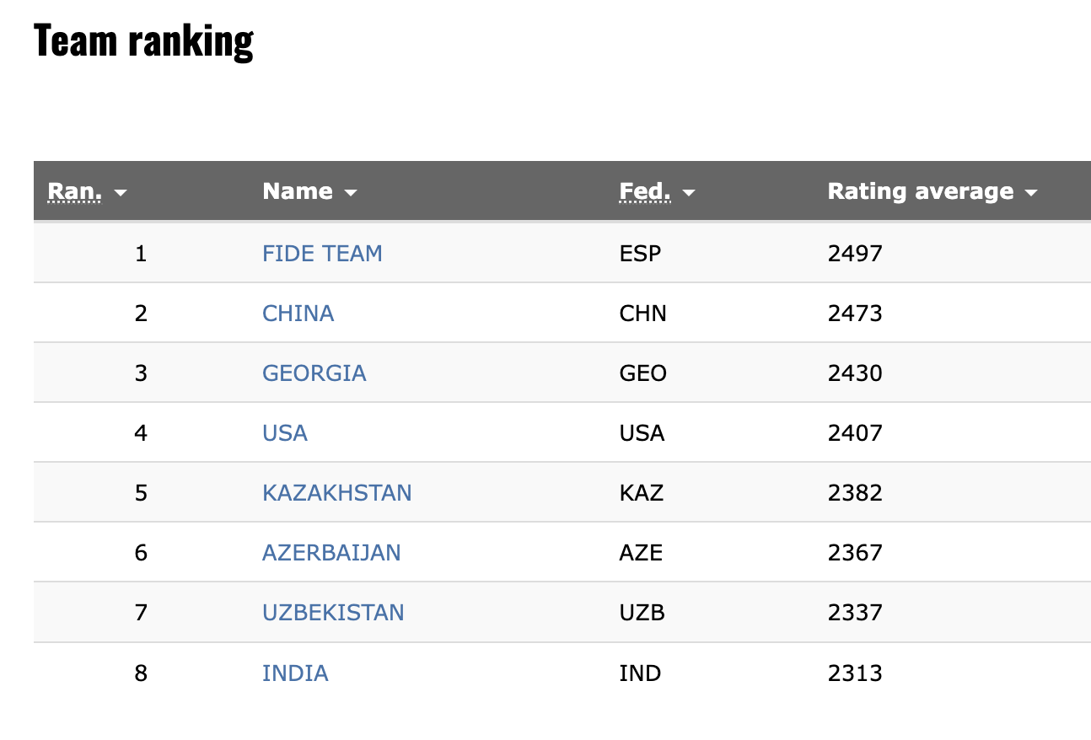This screenshot has height=740, width=1091.
Task: Open the INDIA team link
Action: 295,673
